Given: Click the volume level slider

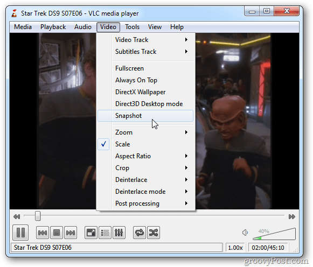Looking at the screenshot, I should click(274, 234).
